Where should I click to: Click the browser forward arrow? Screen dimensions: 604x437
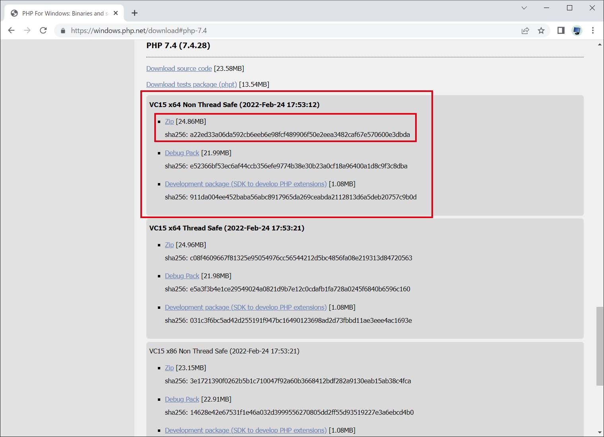(27, 31)
